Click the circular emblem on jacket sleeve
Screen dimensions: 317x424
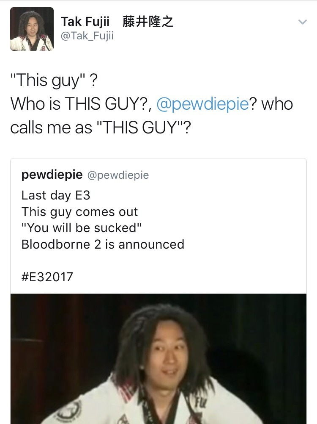point(70,411)
